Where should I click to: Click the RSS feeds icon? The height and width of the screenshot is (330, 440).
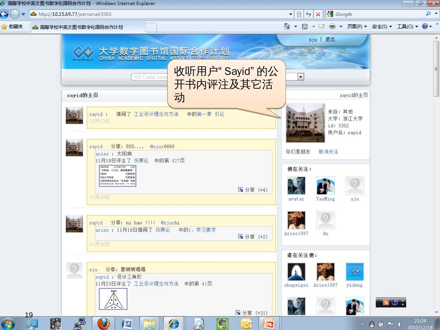pyautogui.click(x=305, y=27)
